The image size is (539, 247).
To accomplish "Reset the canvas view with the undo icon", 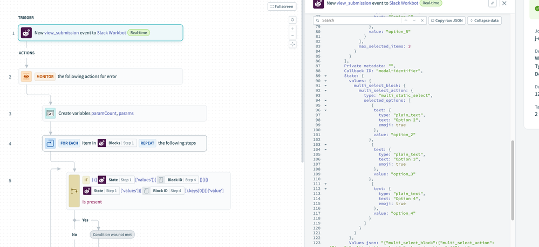I will click(x=292, y=20).
